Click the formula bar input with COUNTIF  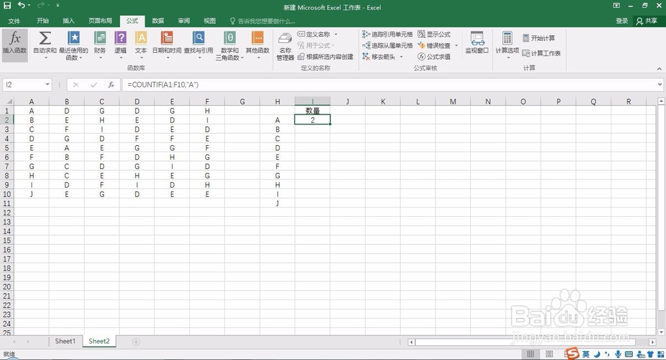[x=389, y=85]
